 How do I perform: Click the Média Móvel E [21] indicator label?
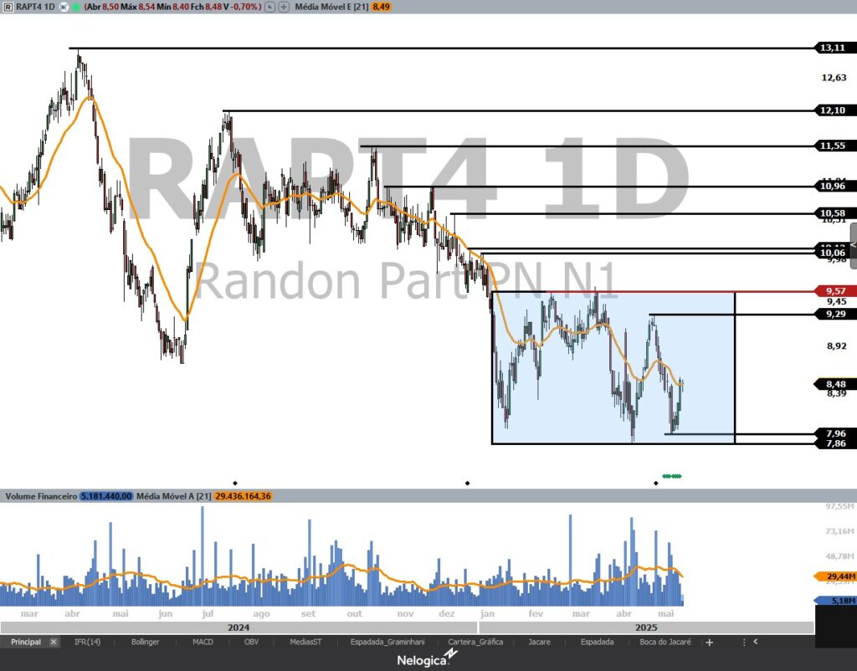click(x=331, y=7)
